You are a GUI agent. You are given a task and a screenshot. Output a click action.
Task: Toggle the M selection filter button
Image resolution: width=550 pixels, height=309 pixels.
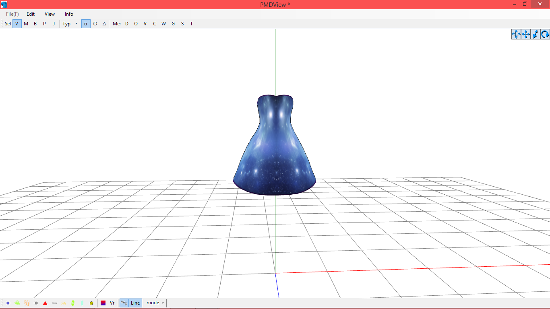coord(26,24)
